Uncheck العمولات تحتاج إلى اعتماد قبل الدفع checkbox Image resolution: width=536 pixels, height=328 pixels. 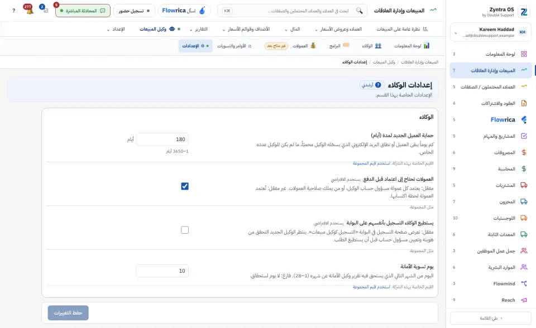click(x=185, y=186)
